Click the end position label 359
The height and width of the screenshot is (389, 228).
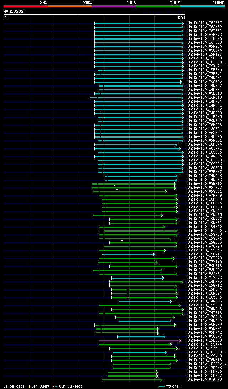coord(180,18)
